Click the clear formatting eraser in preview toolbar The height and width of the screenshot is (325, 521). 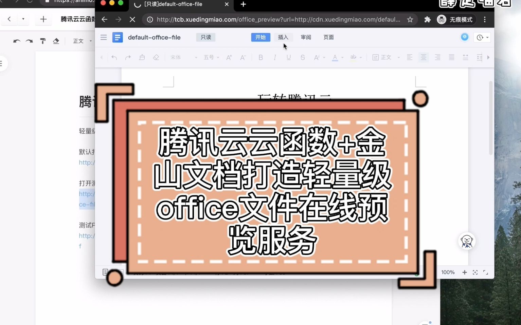pos(156,58)
